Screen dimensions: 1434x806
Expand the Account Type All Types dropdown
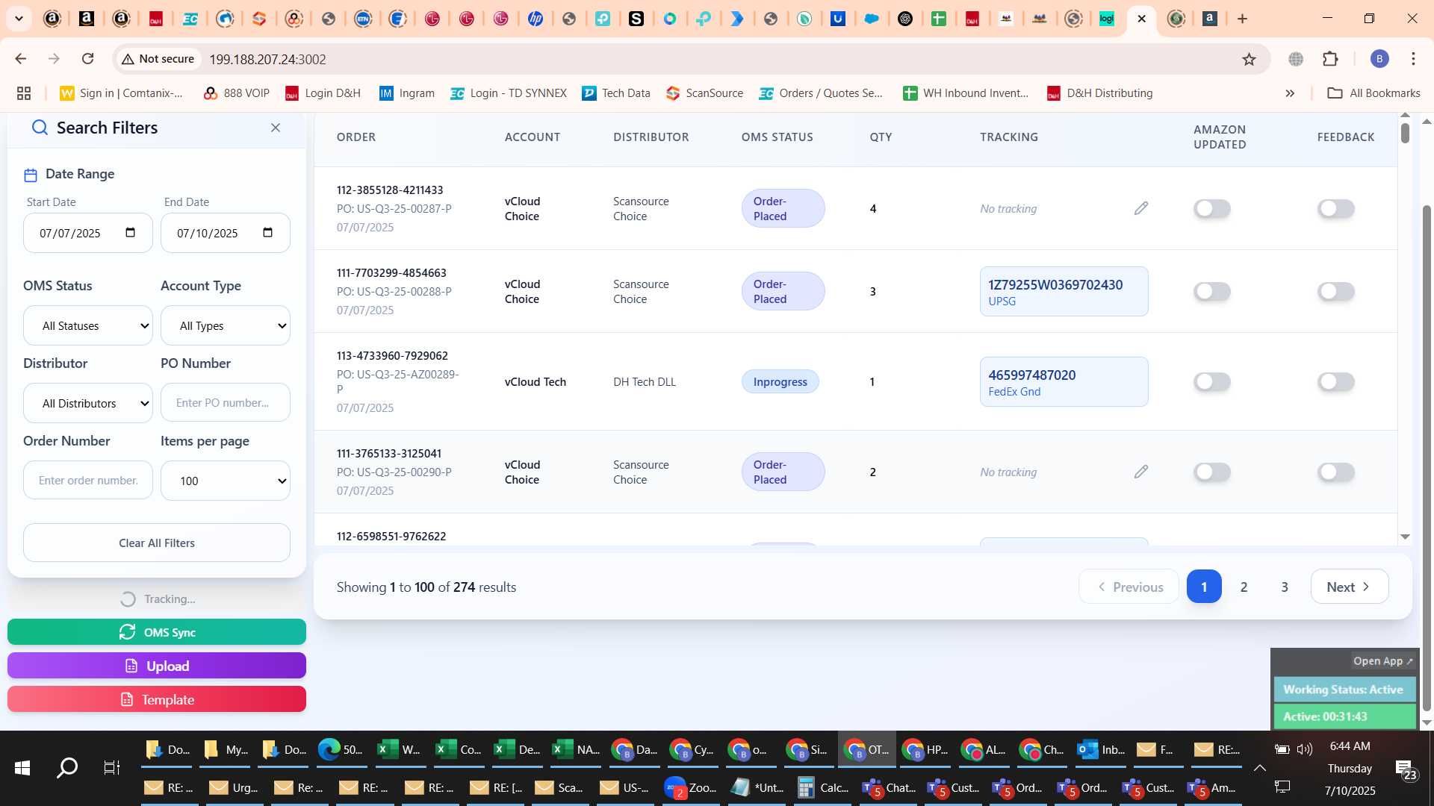(226, 325)
